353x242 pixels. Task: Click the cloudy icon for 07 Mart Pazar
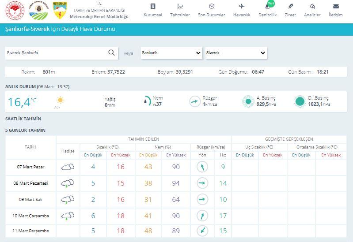(68, 167)
